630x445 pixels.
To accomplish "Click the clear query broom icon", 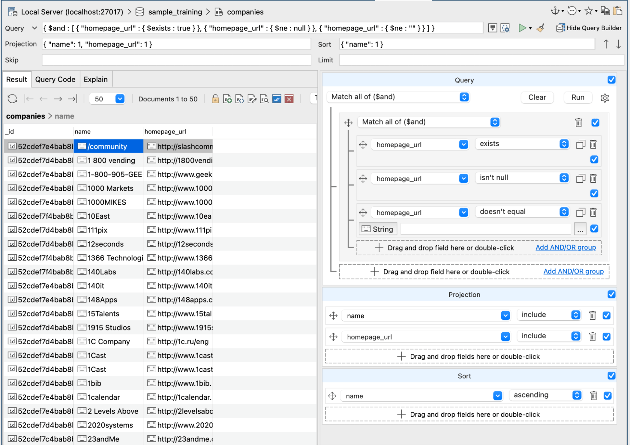I will 540,28.
